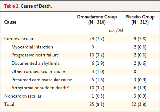The image size is (160, 112).
Task: Click the Table 2 title text
Action: (x=28, y=6)
